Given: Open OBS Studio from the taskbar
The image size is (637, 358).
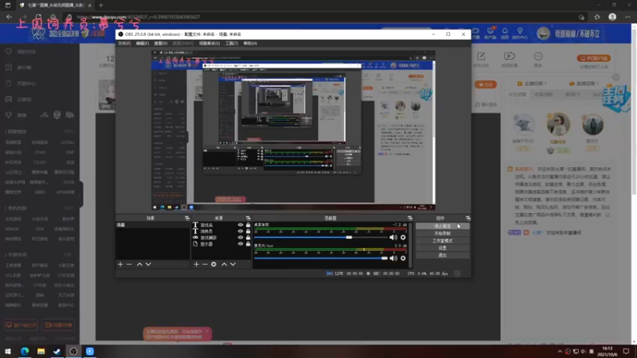Looking at the screenshot, I should click(73, 352).
